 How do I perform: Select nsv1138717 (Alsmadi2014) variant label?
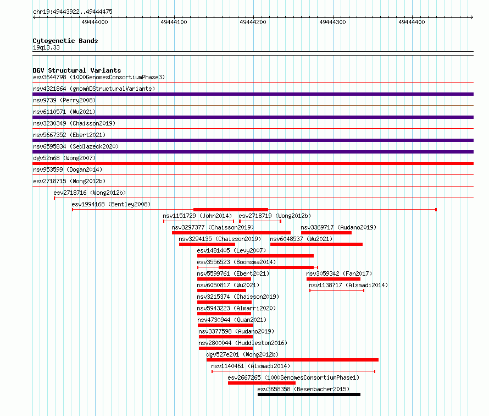pos(348,285)
